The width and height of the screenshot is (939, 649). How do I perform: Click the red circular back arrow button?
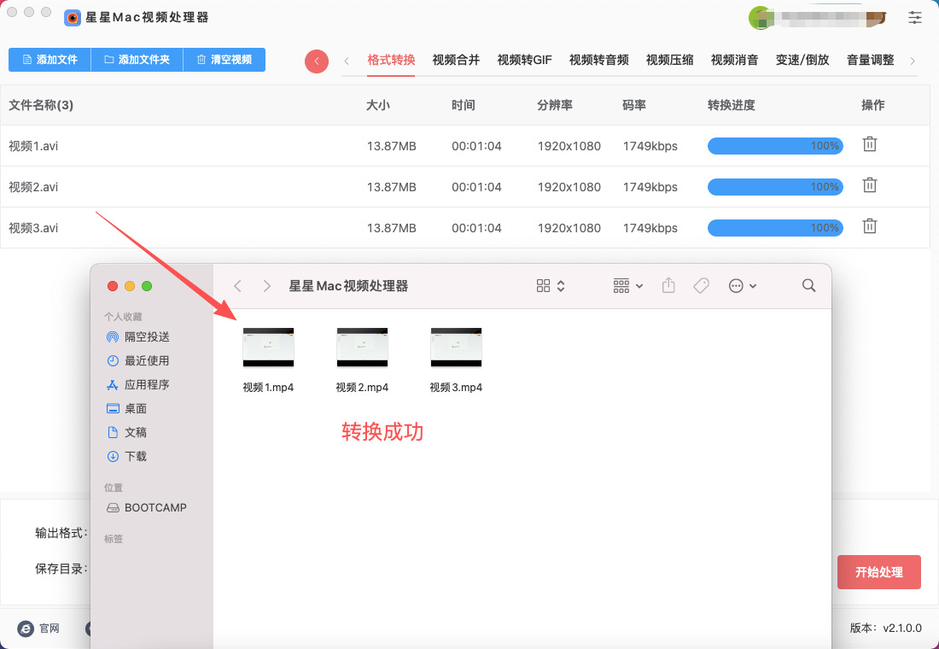(x=317, y=61)
